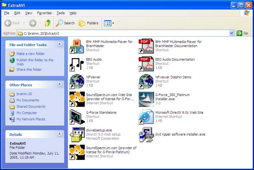The width and height of the screenshot is (254, 170).
Task: Select dvd ripper software installer icon
Action: pos(146,135)
